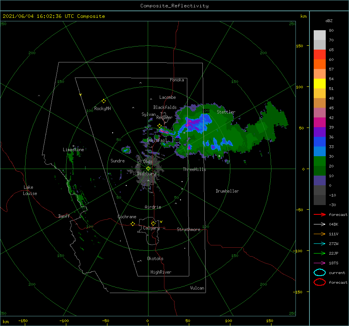
Task: Click the orange 111V arrow legend icon
Action: pyautogui.click(x=320, y=234)
